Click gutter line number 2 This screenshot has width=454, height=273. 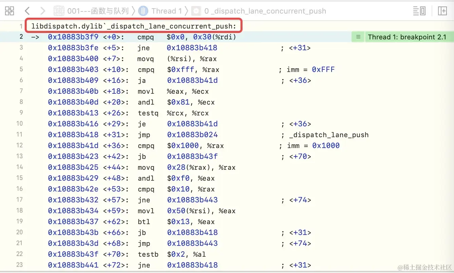(x=21, y=37)
